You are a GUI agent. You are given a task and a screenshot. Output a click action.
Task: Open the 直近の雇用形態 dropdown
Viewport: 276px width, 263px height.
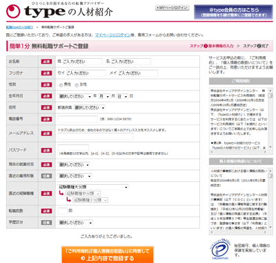pyautogui.click(x=75, y=176)
